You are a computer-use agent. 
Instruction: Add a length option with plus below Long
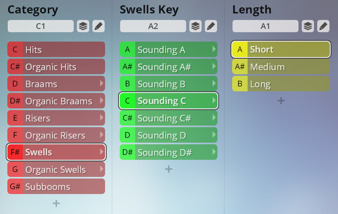(281, 101)
